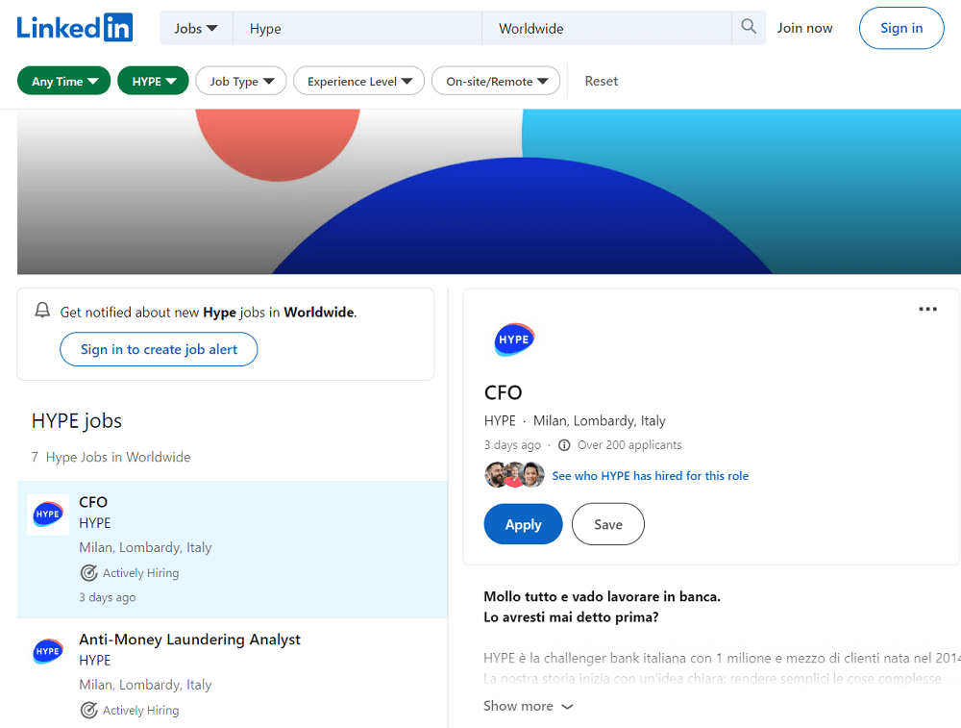Click HYPE logo beside Anti-Money Laundering Analyst
This screenshot has width=961, height=728.
48,651
